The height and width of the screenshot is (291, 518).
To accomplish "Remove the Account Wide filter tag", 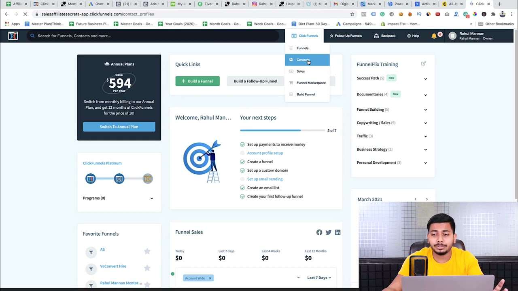I will (x=210, y=278).
